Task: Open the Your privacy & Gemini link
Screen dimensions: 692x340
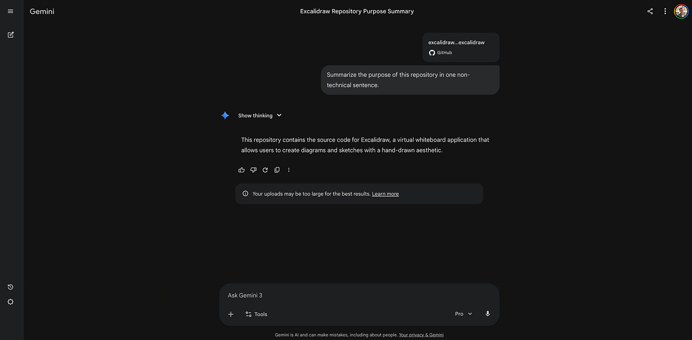Action: [421, 334]
